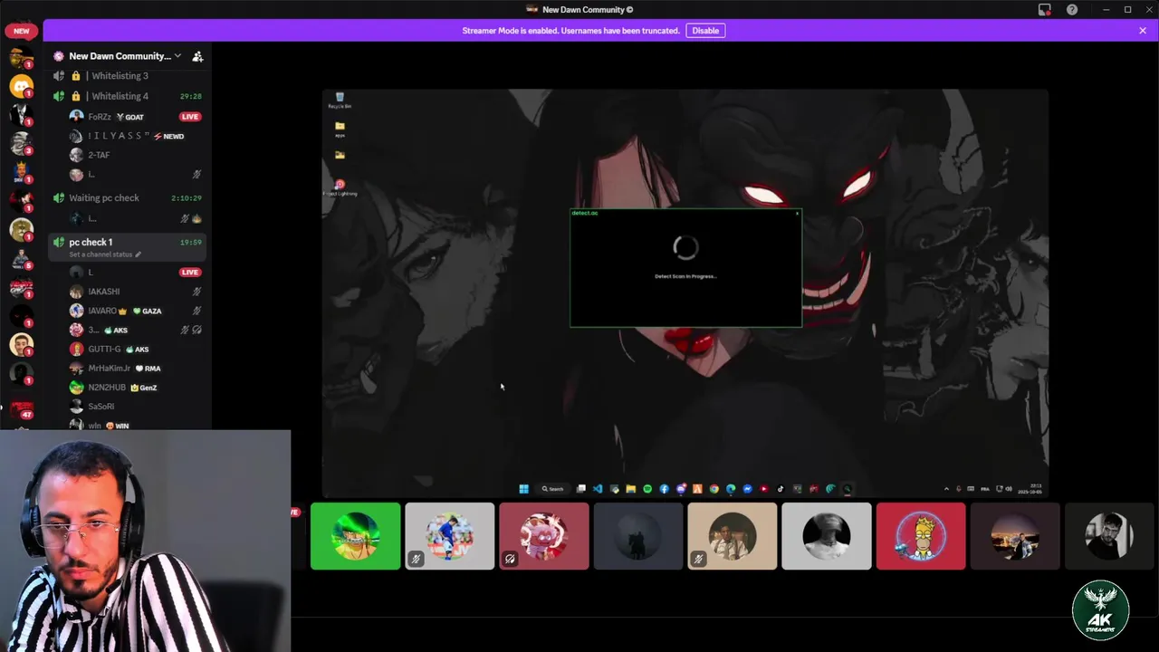Viewport: 1159px width, 652px height.
Task: Click the invite people icon beside server name
Action: [197, 56]
